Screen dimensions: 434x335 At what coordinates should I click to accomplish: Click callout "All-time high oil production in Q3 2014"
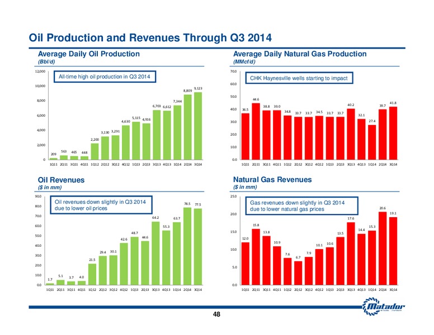[x=105, y=76]
